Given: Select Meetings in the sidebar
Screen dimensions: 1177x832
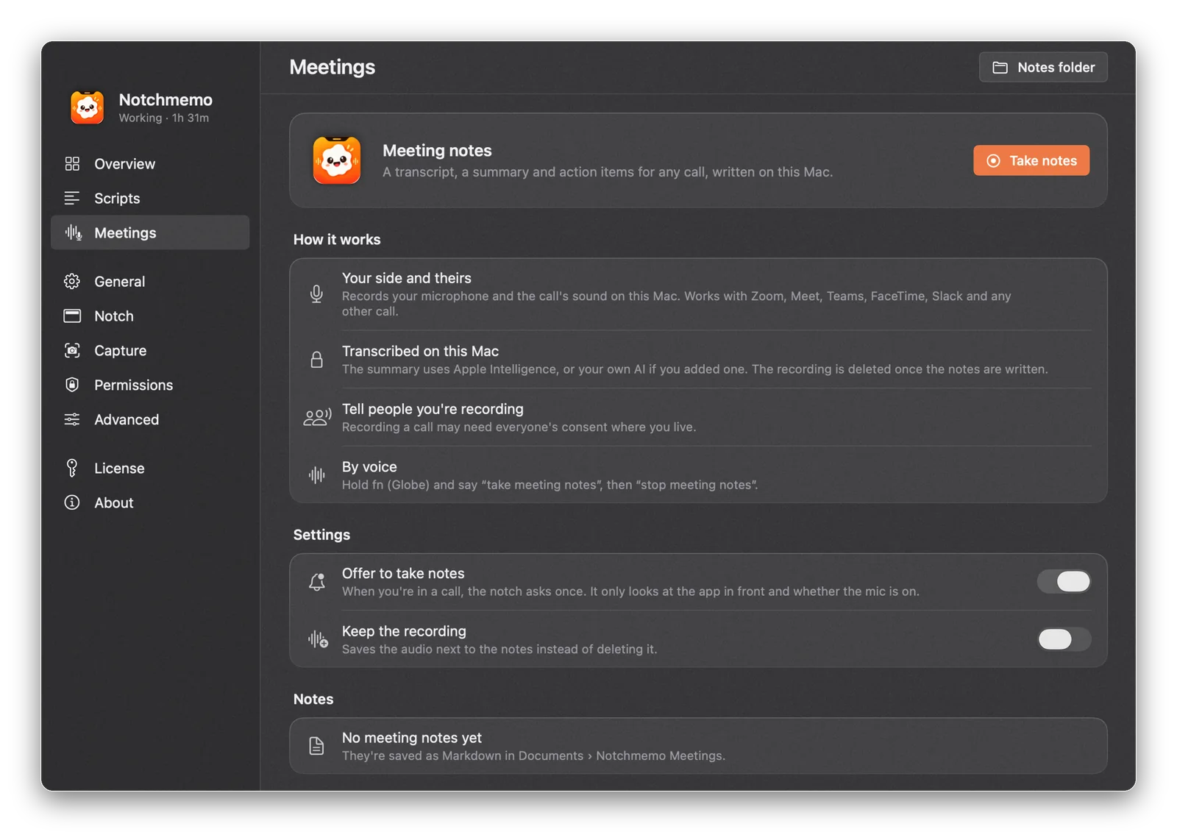Looking at the screenshot, I should [150, 232].
